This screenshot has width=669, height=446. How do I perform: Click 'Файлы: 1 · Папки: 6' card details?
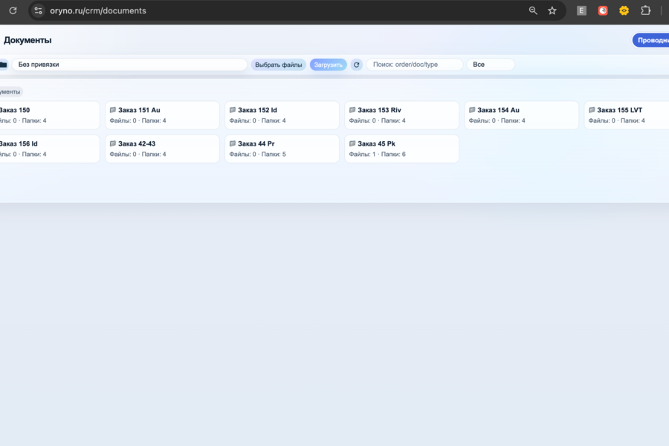377,154
